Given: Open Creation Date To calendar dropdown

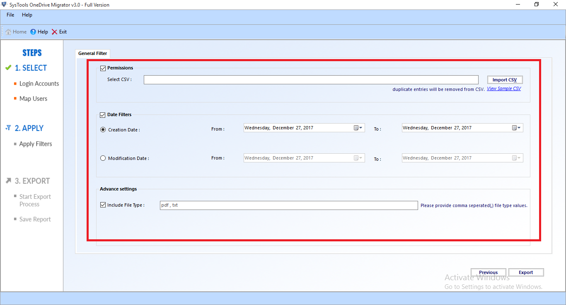Looking at the screenshot, I should point(516,128).
